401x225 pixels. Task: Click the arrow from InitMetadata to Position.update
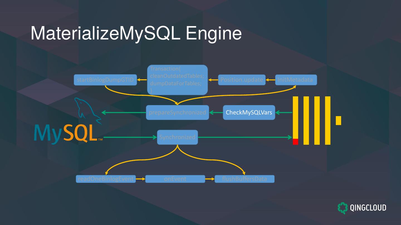[x=270, y=80]
